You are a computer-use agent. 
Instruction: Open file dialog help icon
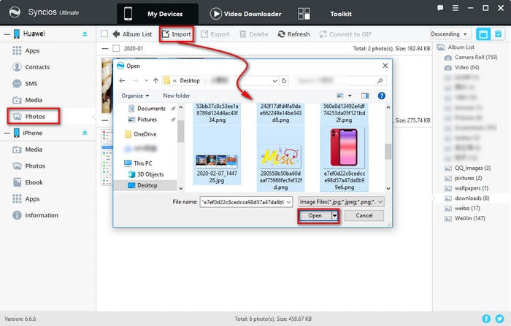381,96
